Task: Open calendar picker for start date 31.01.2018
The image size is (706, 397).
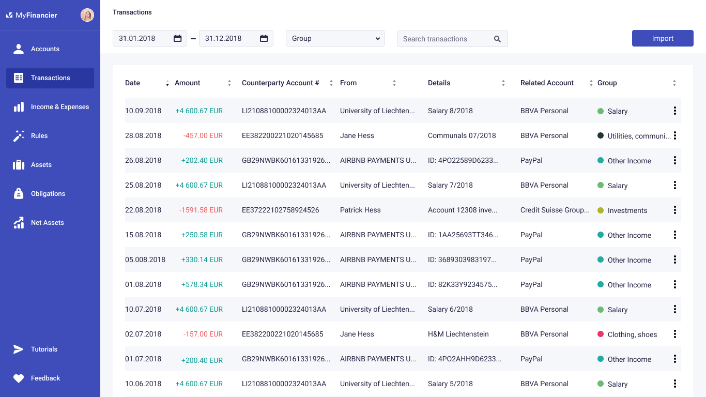Action: pyautogui.click(x=177, y=38)
